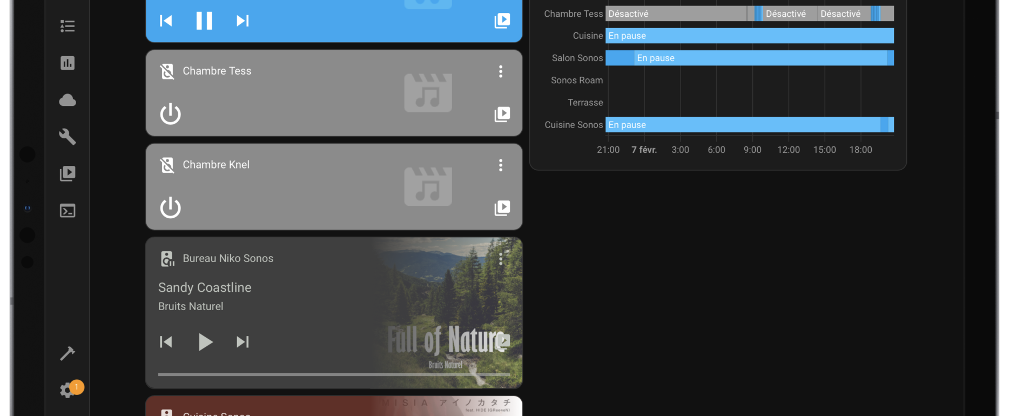Skip to next track on Bureau Niko Sonos
This screenshot has height=416, width=1010.
click(243, 341)
